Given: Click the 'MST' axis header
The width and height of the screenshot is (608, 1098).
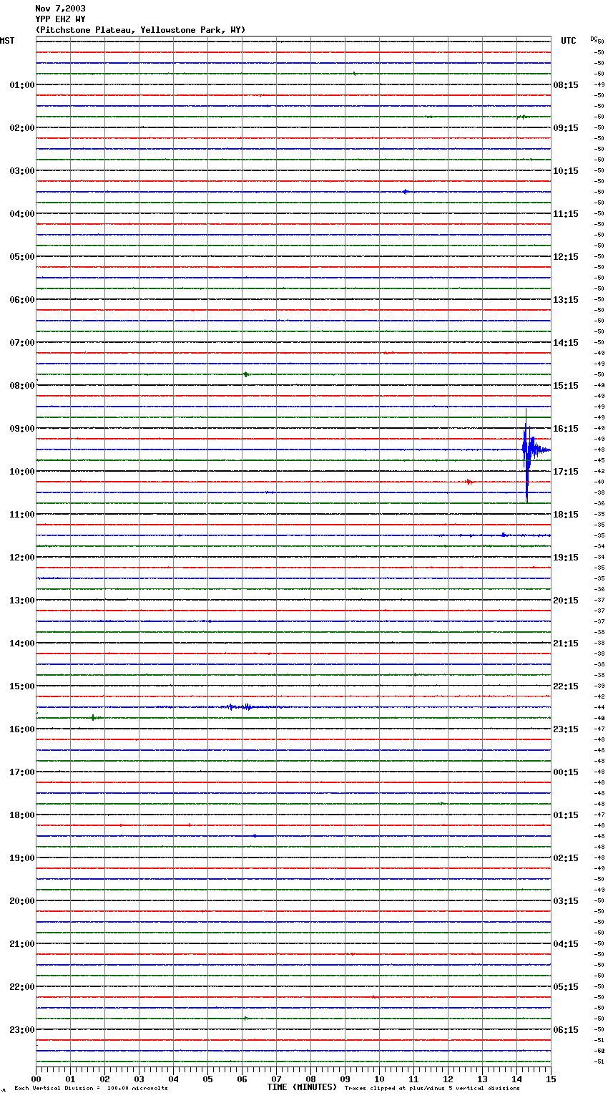Looking at the screenshot, I should pyautogui.click(x=7, y=41).
